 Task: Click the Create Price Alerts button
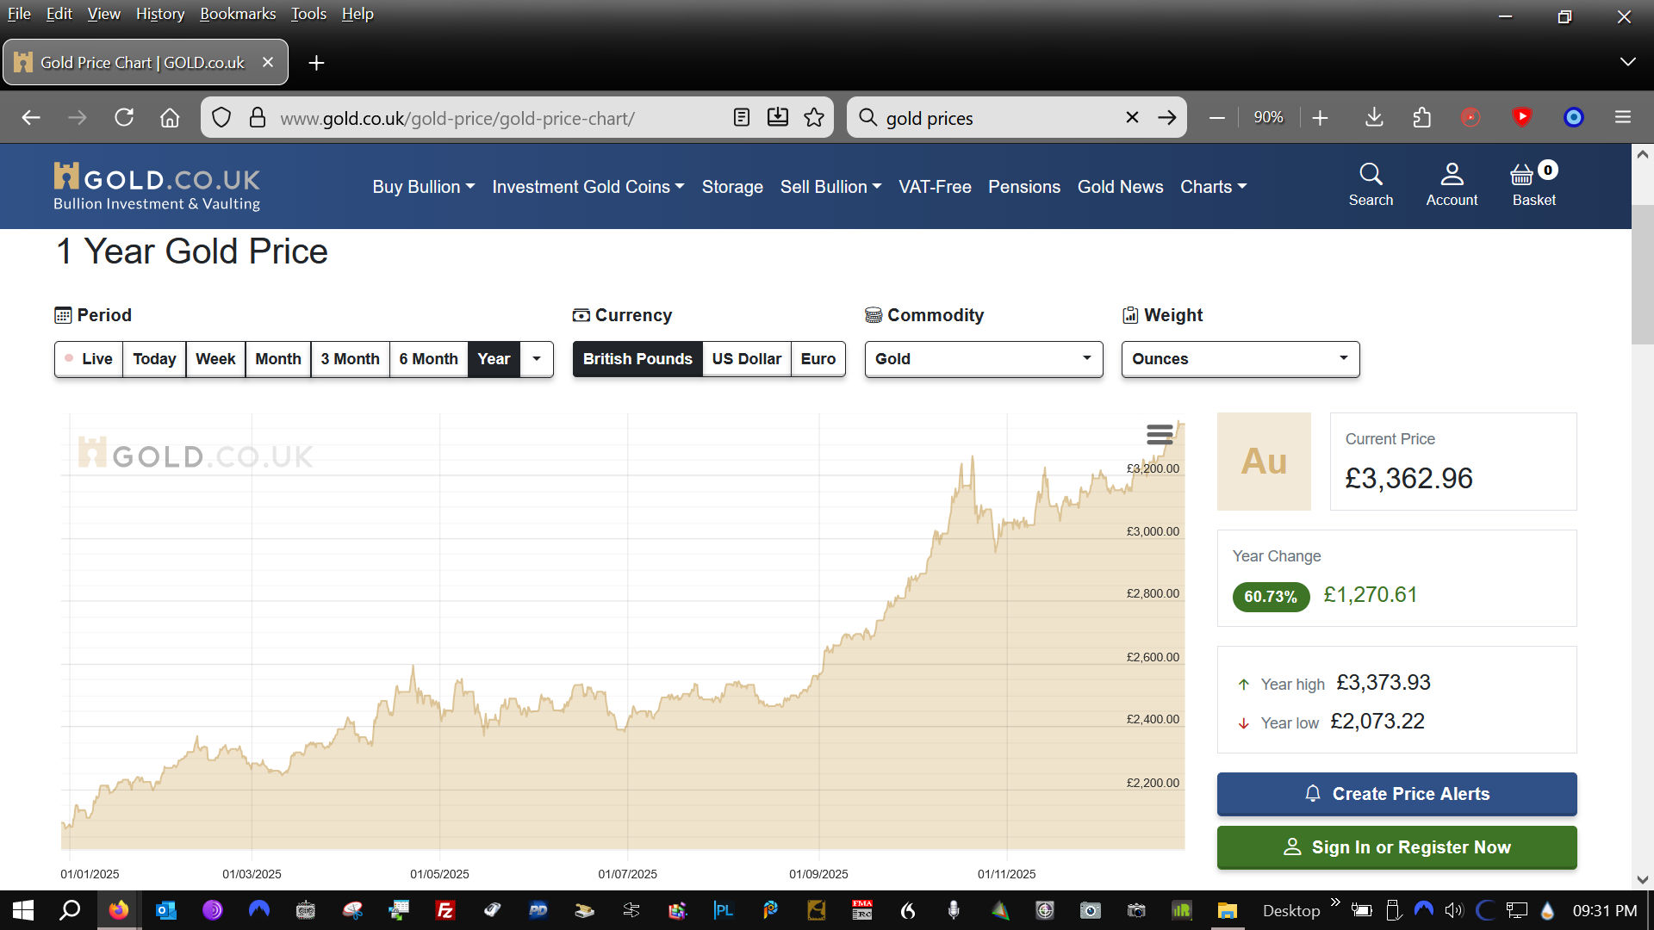click(1396, 794)
